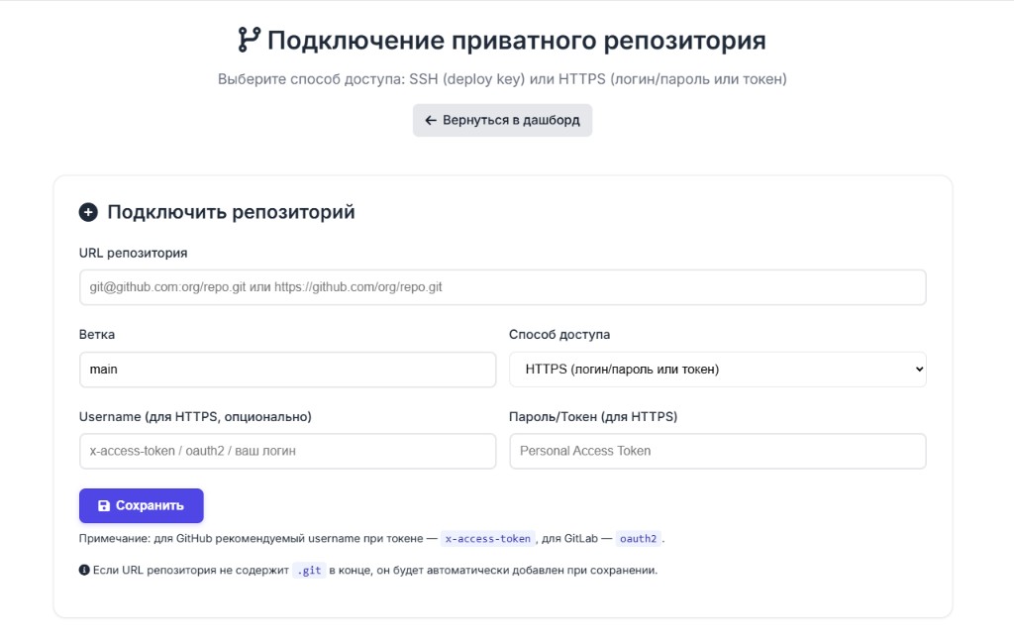Click heading Подключение приватного репозитория
The height and width of the screenshot is (642, 1014).
pos(516,40)
